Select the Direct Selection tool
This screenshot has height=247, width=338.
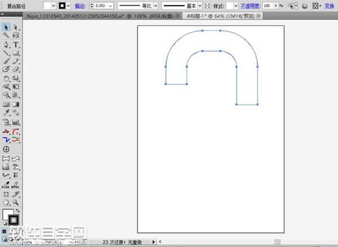coord(16,26)
